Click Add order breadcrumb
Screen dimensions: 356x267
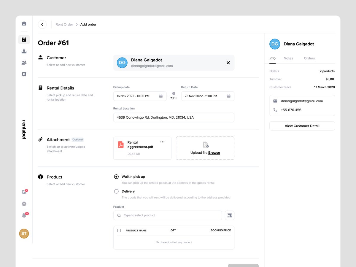coord(88,24)
